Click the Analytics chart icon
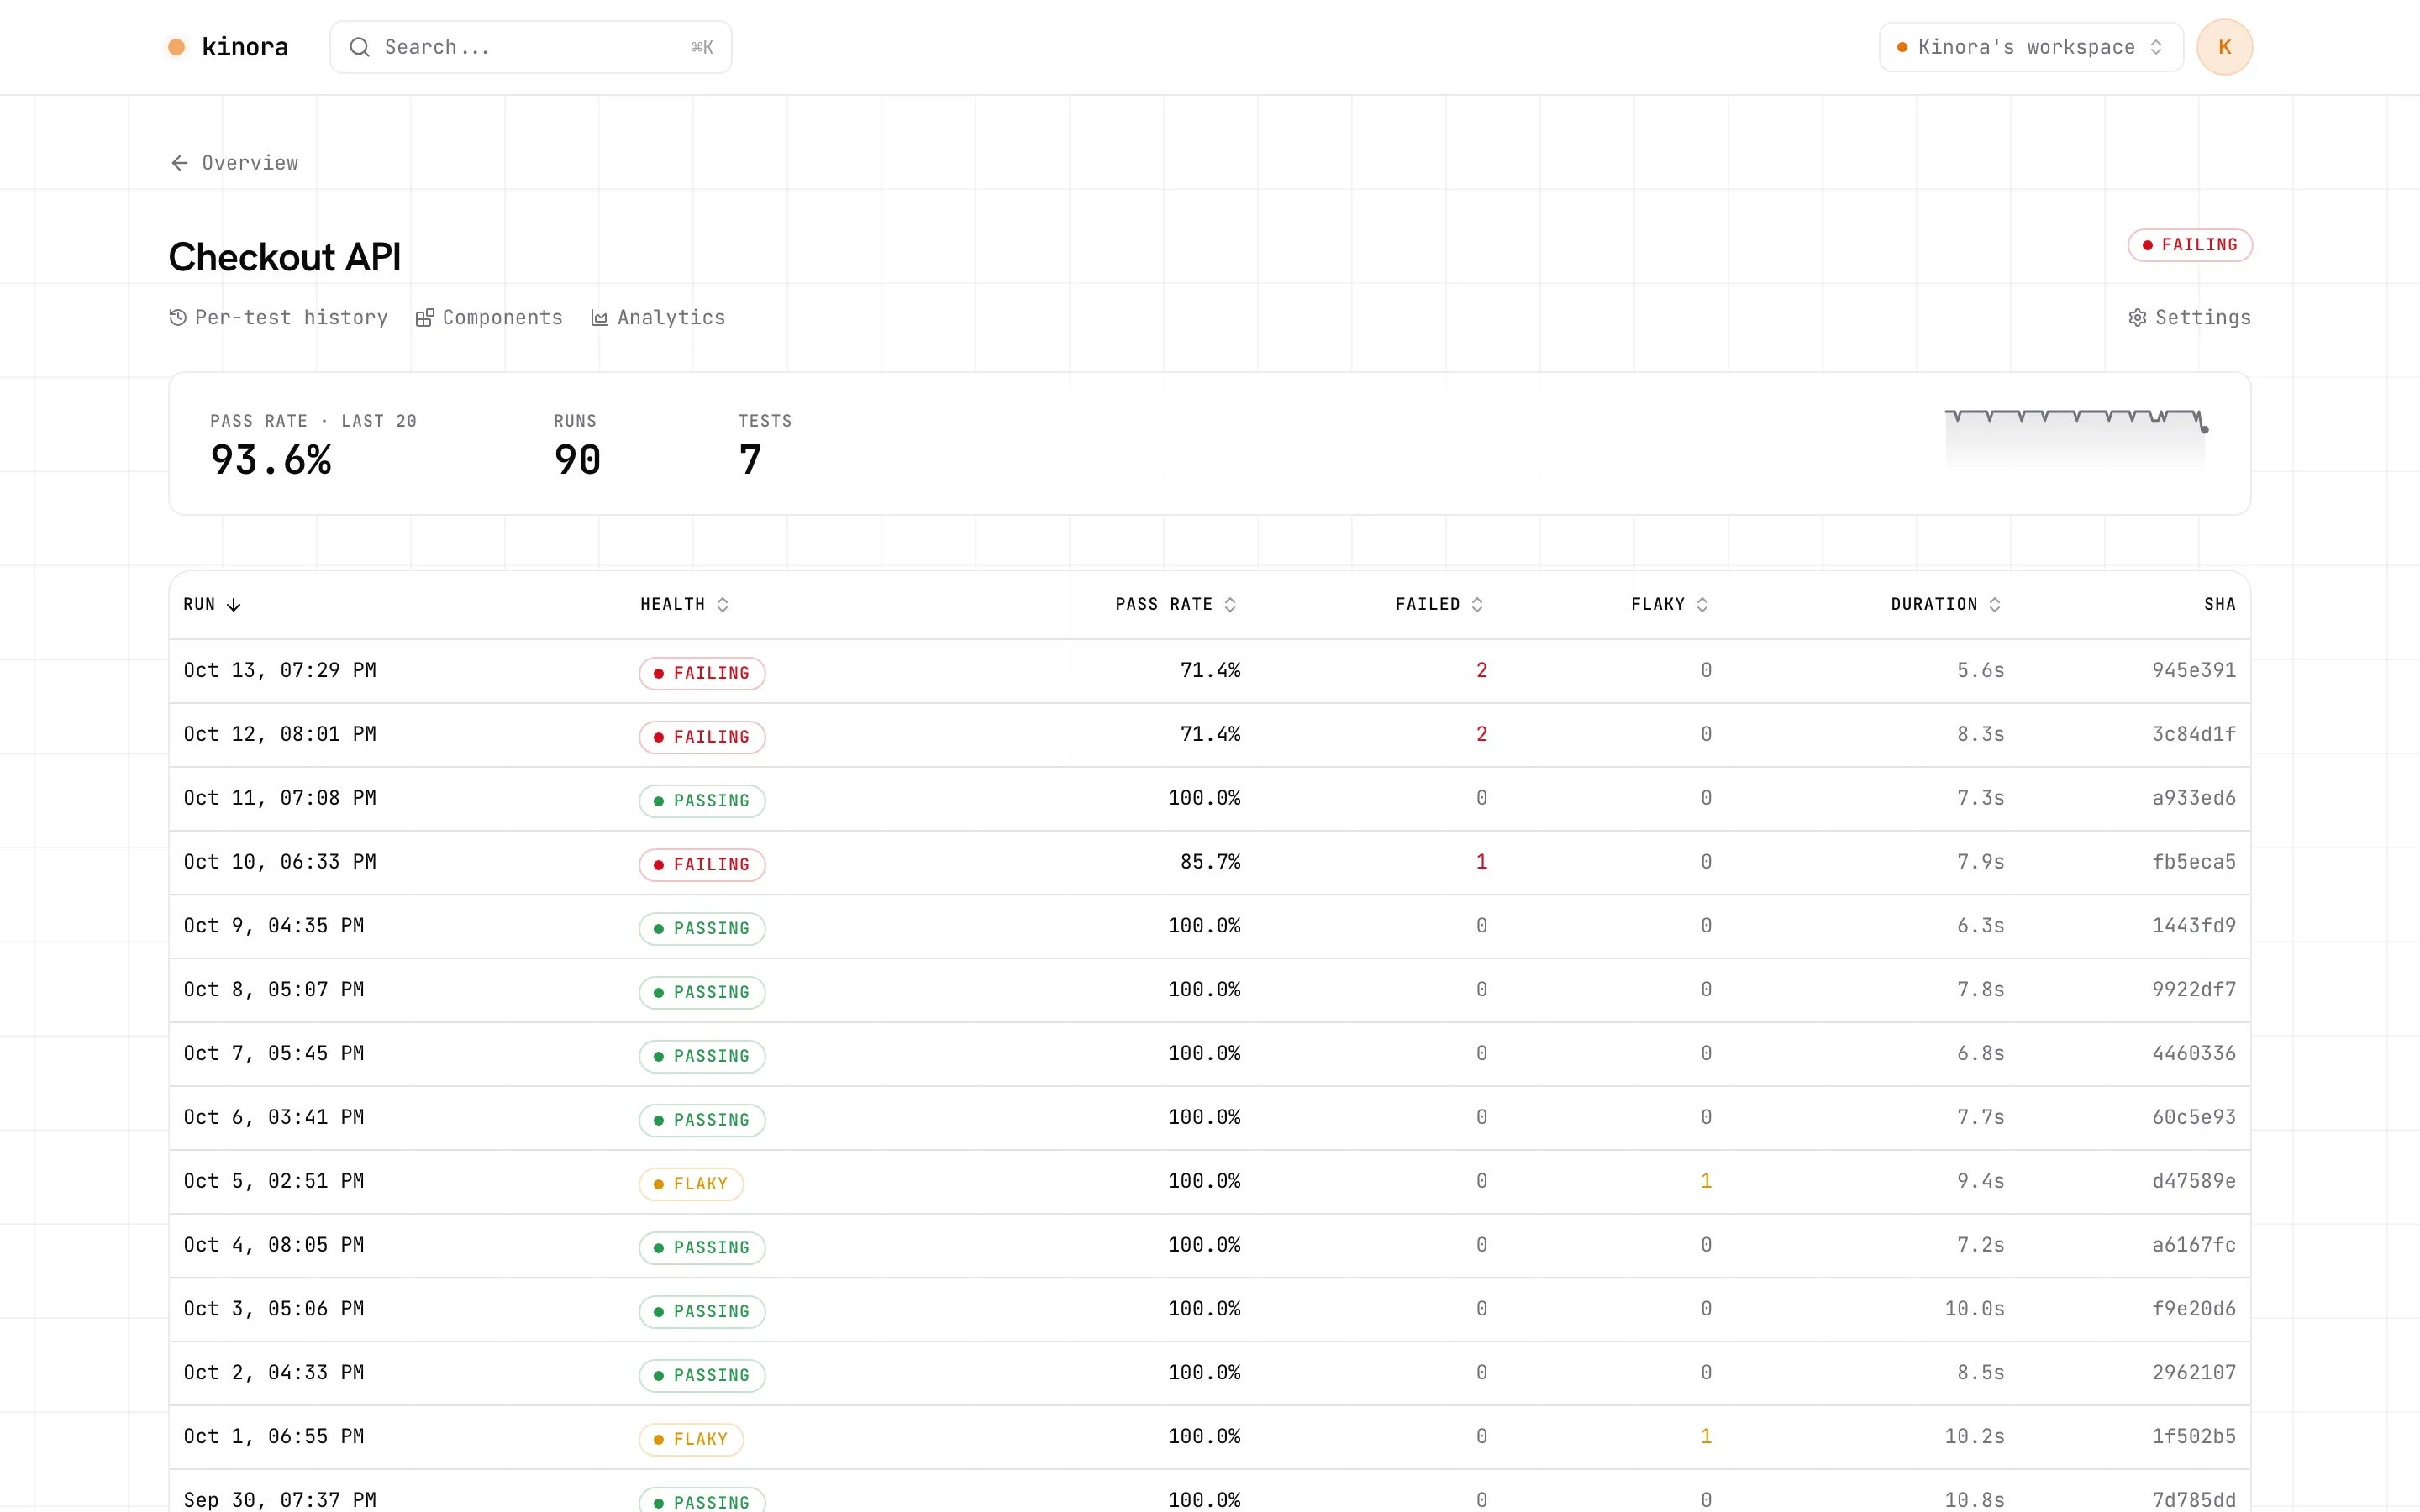This screenshot has width=2420, height=1512. coord(600,318)
